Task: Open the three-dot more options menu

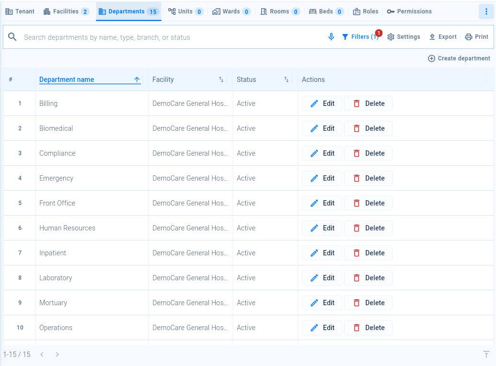Action: [486, 11]
